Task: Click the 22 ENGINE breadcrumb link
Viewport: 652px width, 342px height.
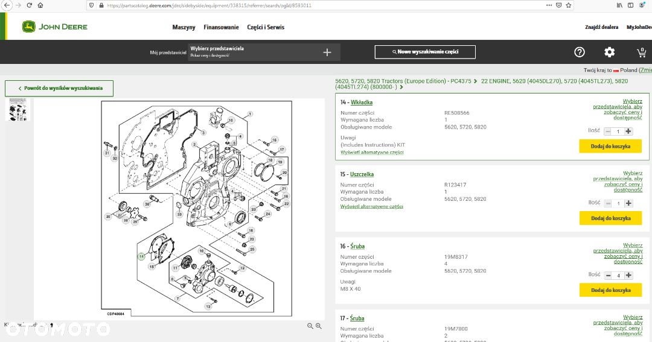Action: [483, 84]
